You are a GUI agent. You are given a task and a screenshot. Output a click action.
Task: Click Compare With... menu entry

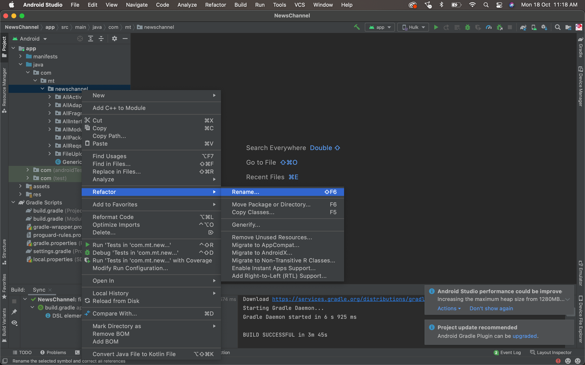(151, 314)
